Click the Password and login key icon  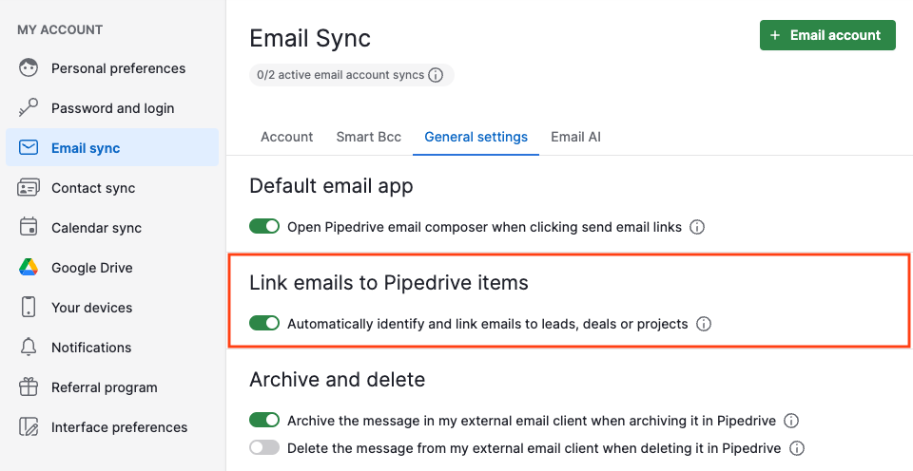(28, 108)
